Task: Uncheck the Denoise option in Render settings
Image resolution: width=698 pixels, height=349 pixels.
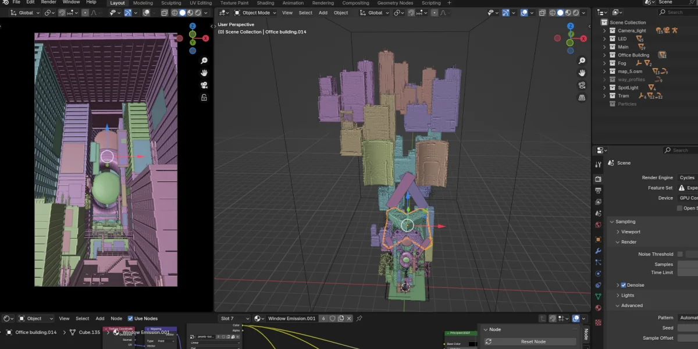Action: pyautogui.click(x=623, y=284)
